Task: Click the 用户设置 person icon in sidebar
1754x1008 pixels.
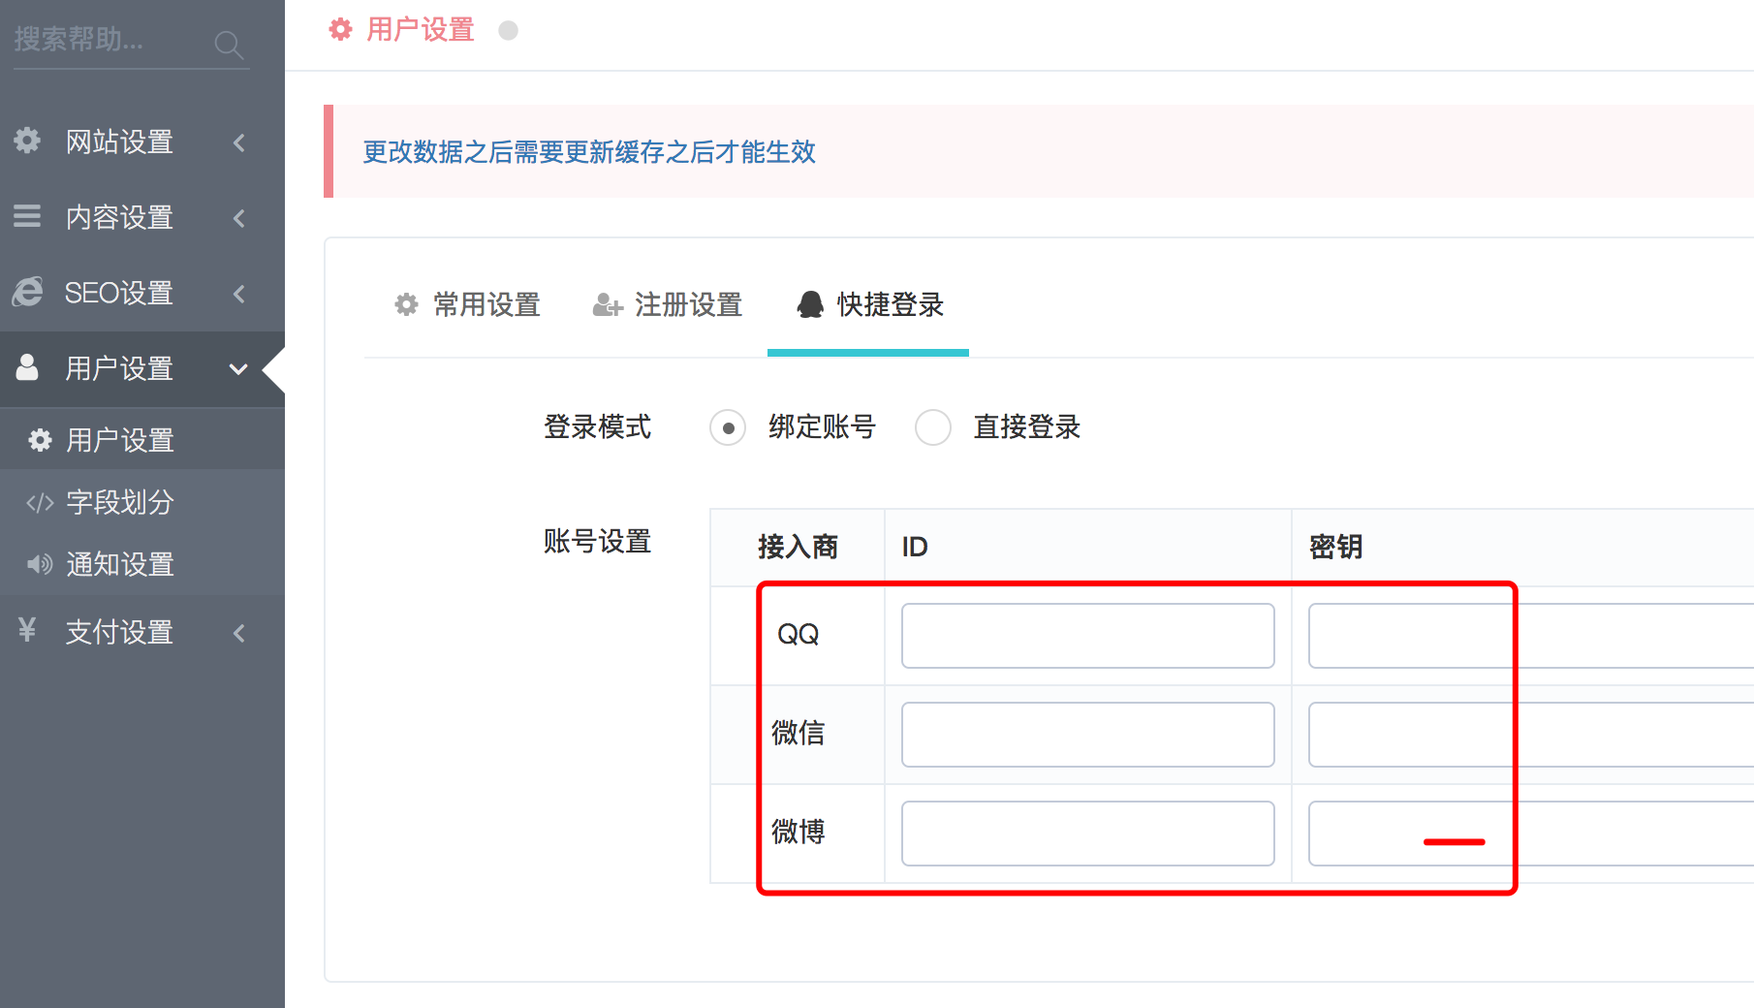Action: tap(27, 367)
